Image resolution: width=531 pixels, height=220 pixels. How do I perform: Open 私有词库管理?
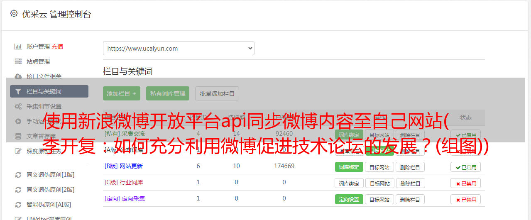click(168, 93)
